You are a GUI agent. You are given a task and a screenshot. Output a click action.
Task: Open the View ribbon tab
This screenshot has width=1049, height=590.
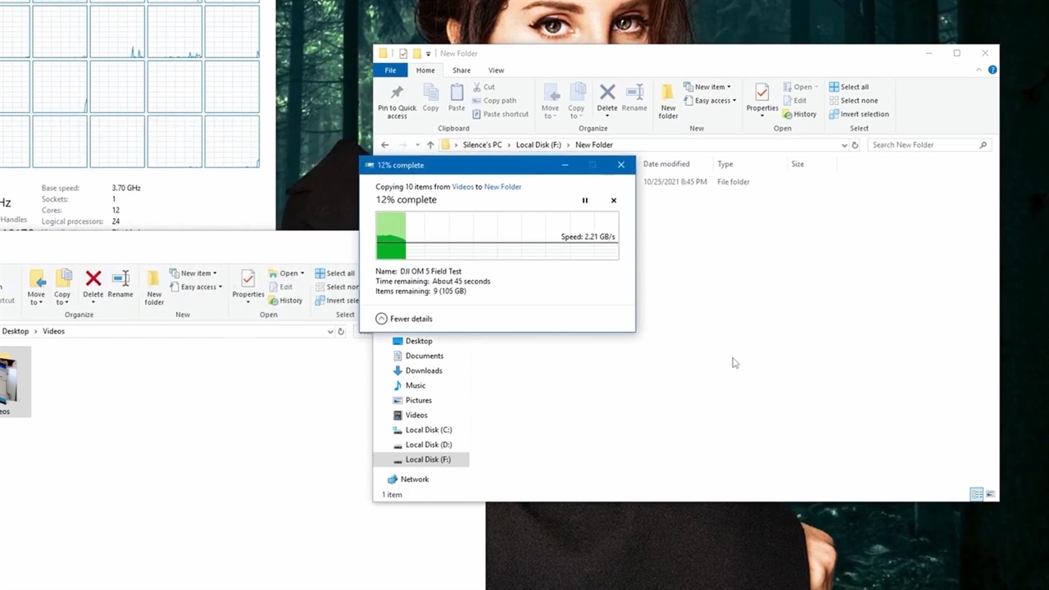click(496, 70)
